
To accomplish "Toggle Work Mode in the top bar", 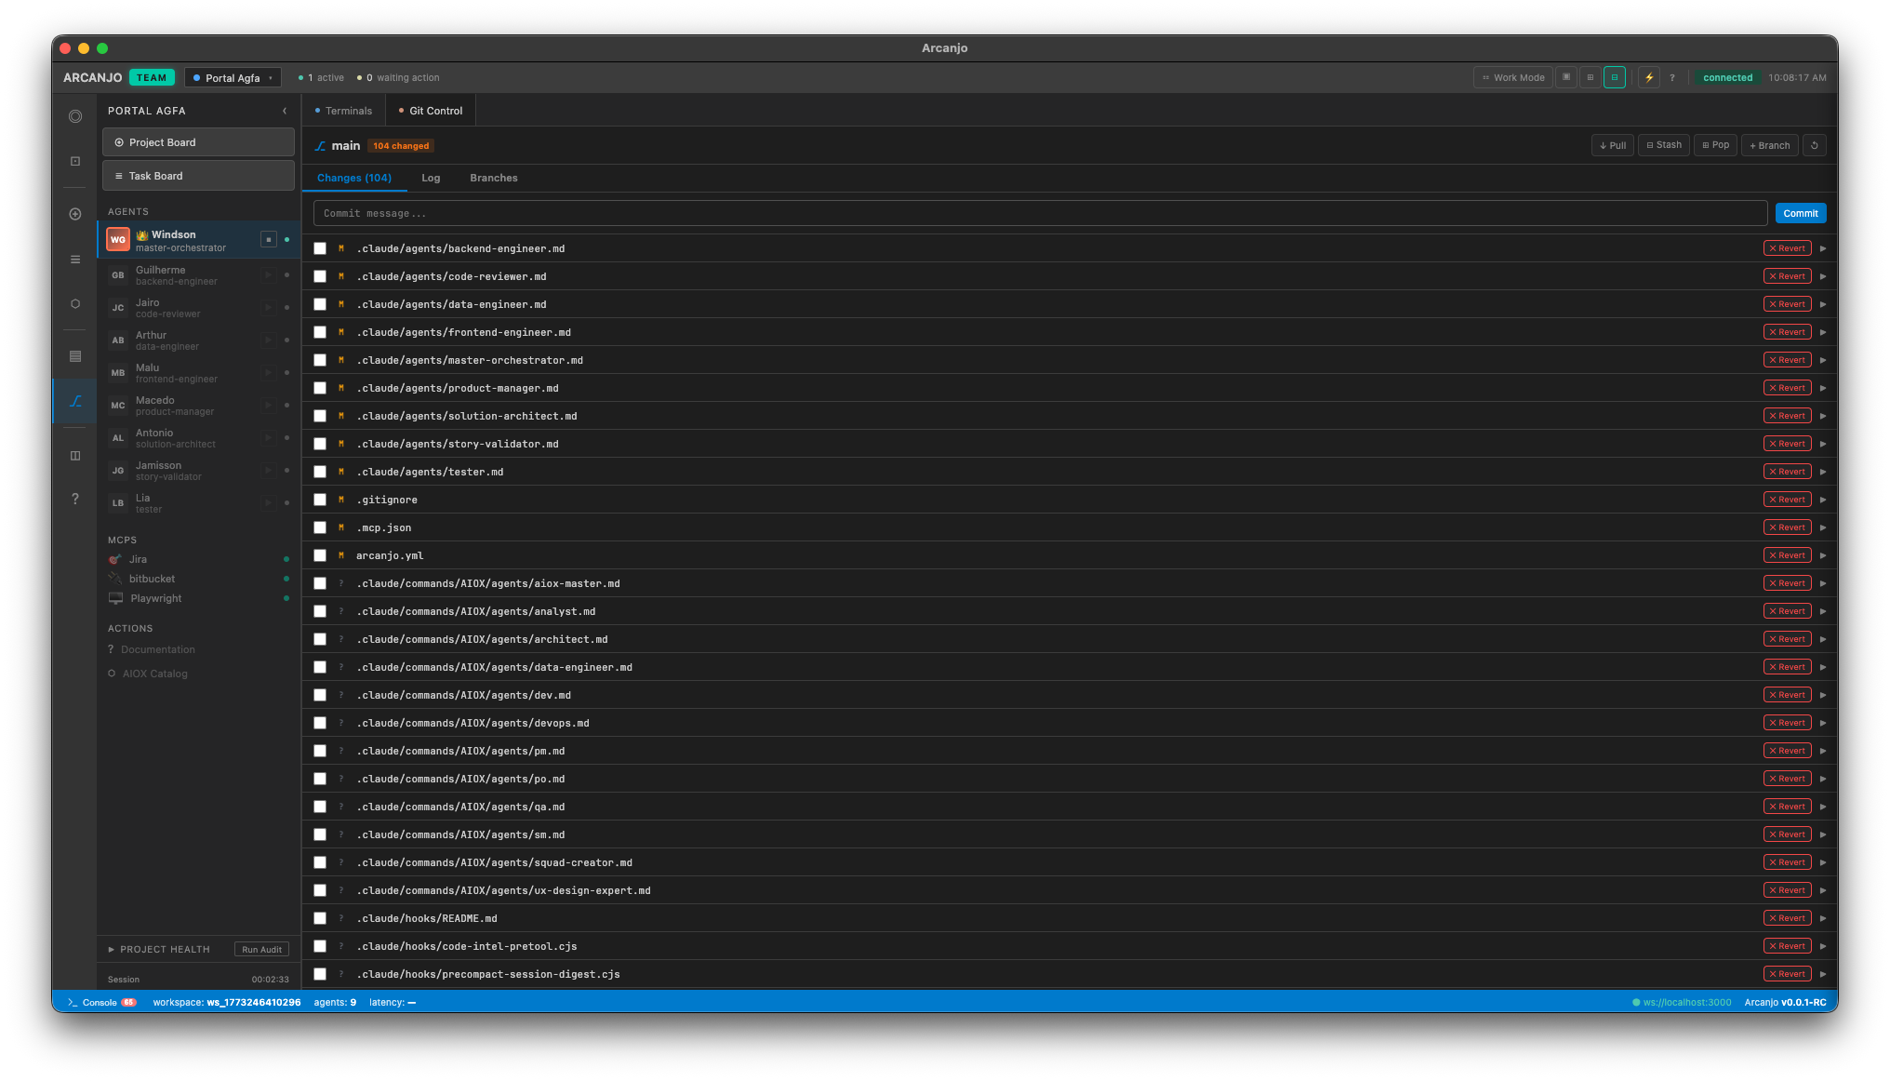I will click(x=1512, y=77).
